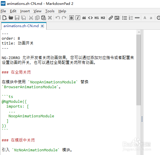Close the animations.zh-CN.md tab

click(42, 26)
